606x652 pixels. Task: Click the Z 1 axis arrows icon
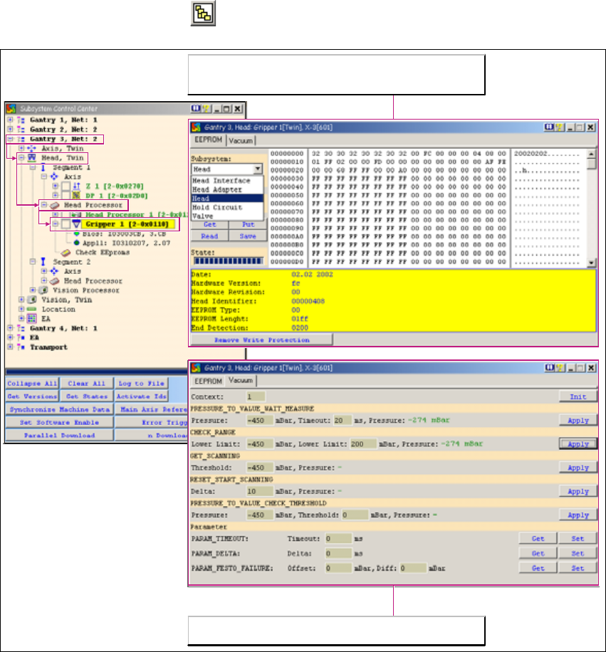(76, 186)
